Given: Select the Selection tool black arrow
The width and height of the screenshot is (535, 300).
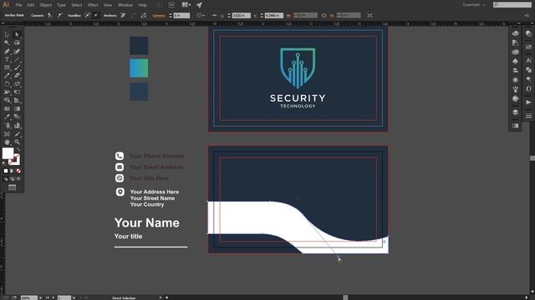Looking at the screenshot, I should (x=8, y=35).
